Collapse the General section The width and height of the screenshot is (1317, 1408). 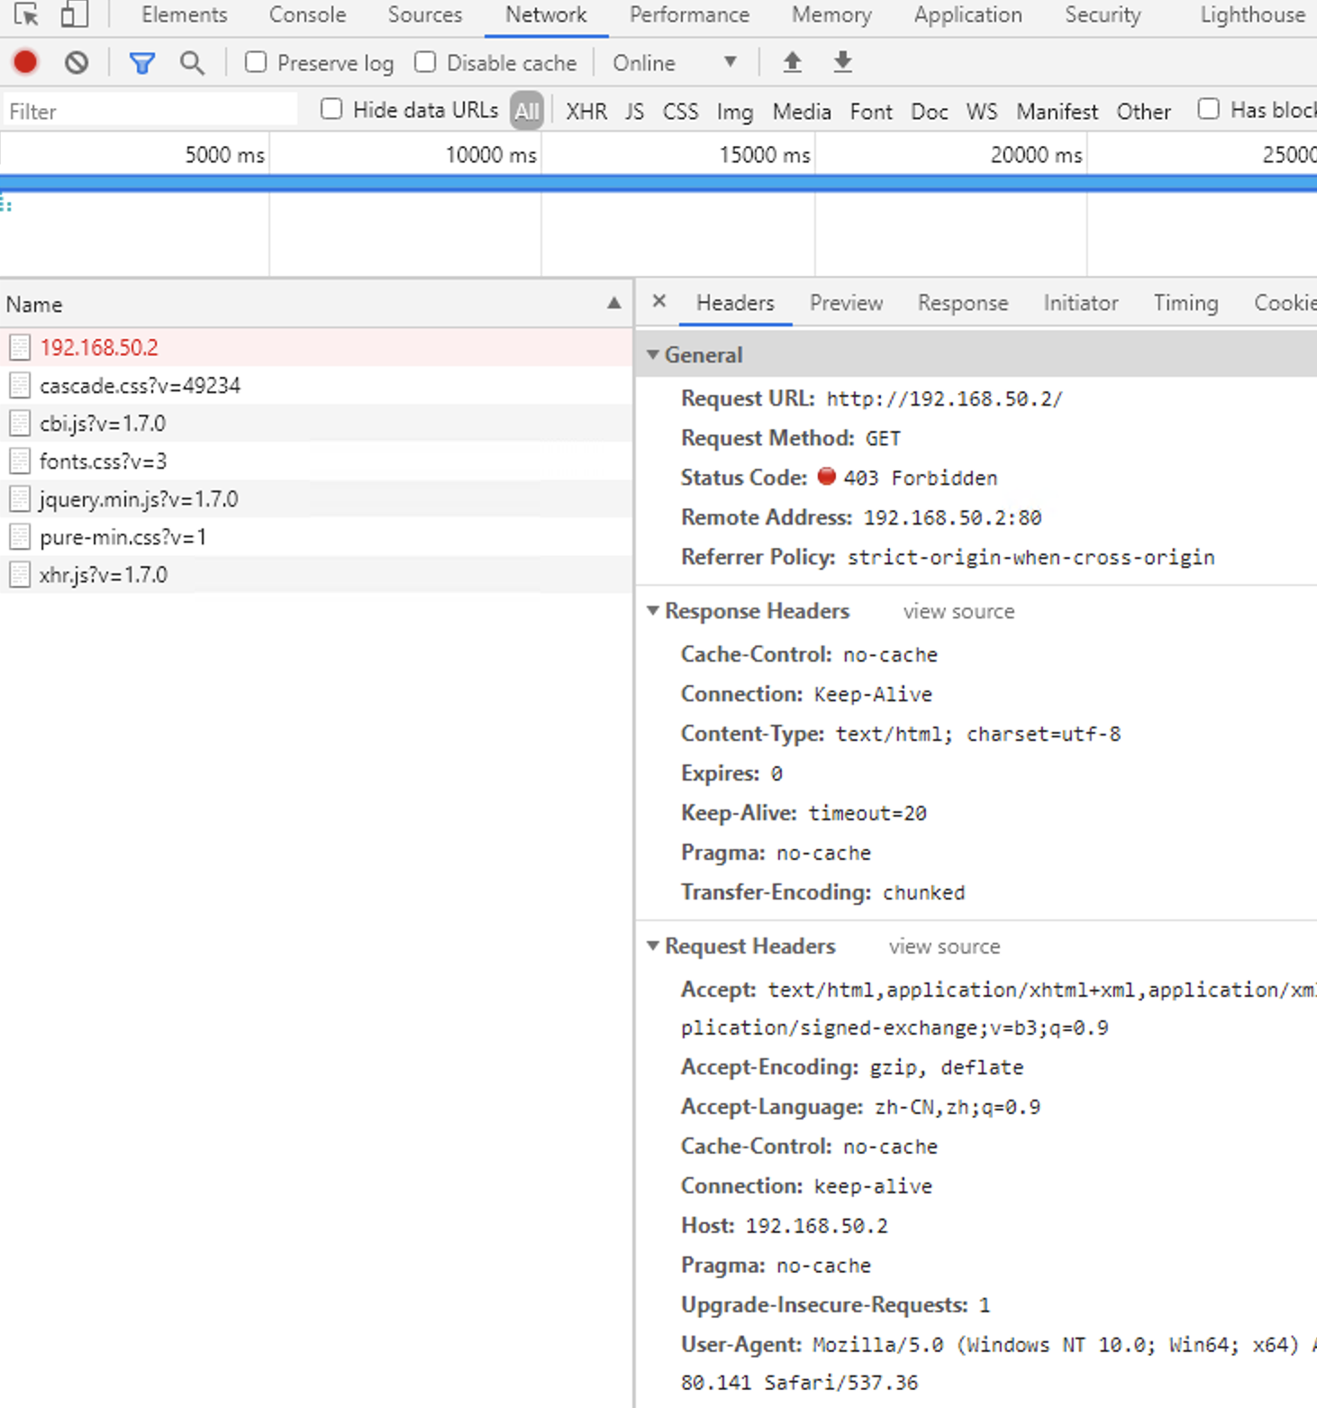pyautogui.click(x=652, y=354)
